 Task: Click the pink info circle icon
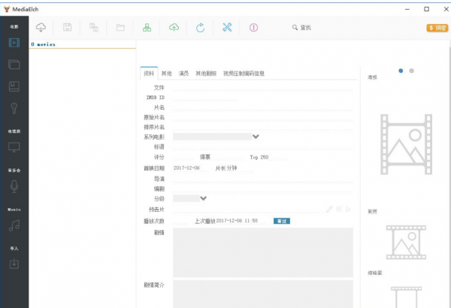click(253, 28)
